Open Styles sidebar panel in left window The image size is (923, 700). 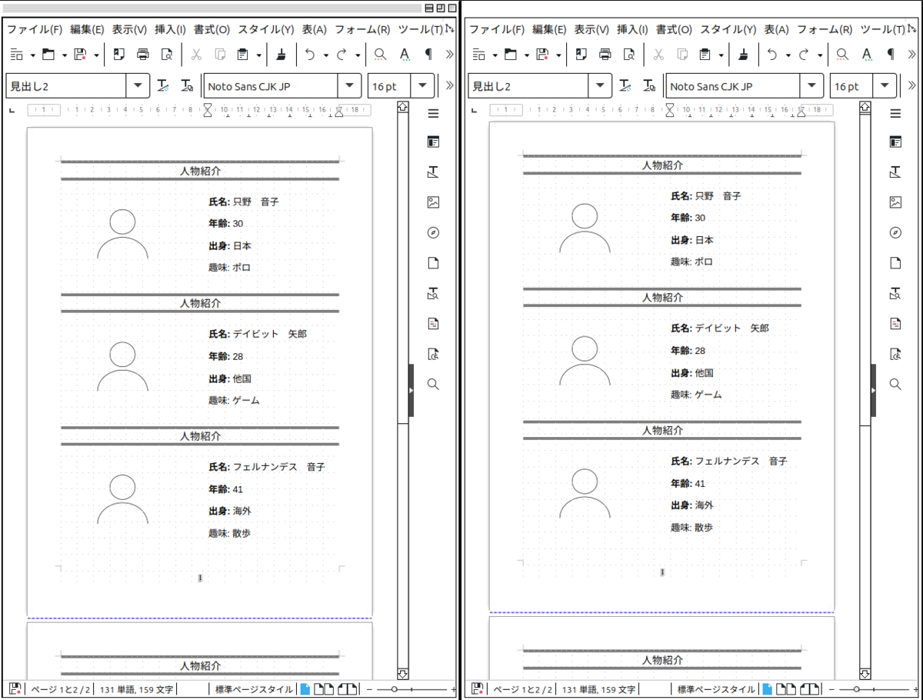pos(433,172)
